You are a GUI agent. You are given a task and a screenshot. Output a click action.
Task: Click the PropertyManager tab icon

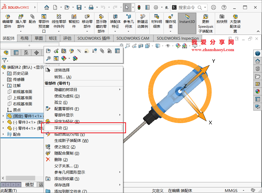16,53
